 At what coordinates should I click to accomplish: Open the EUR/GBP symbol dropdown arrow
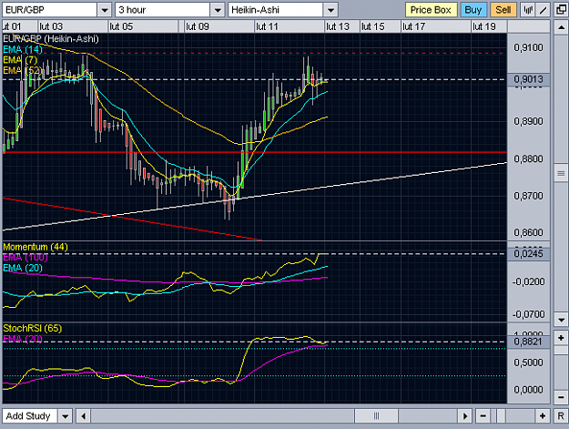(105, 10)
